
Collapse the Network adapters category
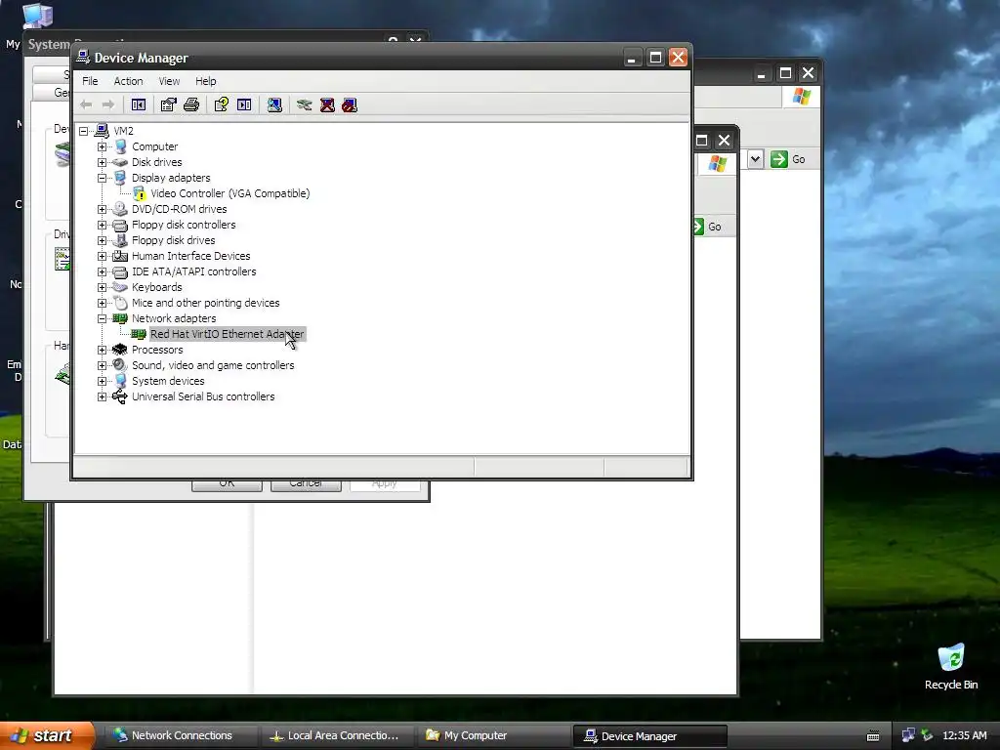click(102, 318)
